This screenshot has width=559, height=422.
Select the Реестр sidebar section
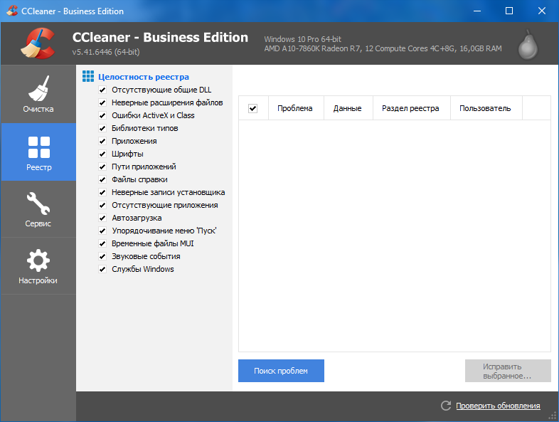pos(38,152)
